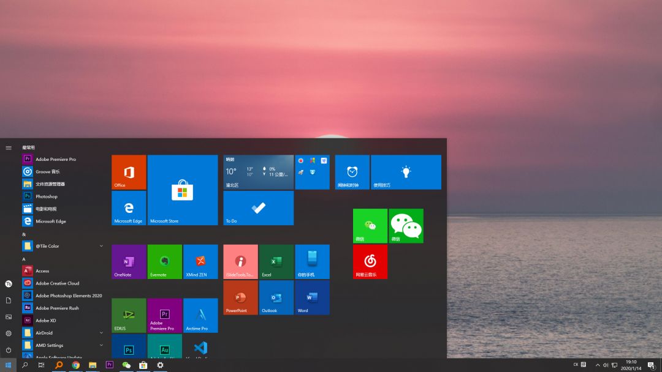Launch the PowerPoint tile

(x=241, y=297)
